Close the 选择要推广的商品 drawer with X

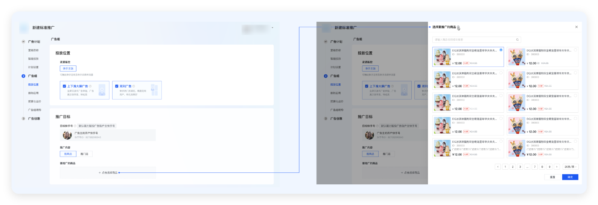[577, 27]
